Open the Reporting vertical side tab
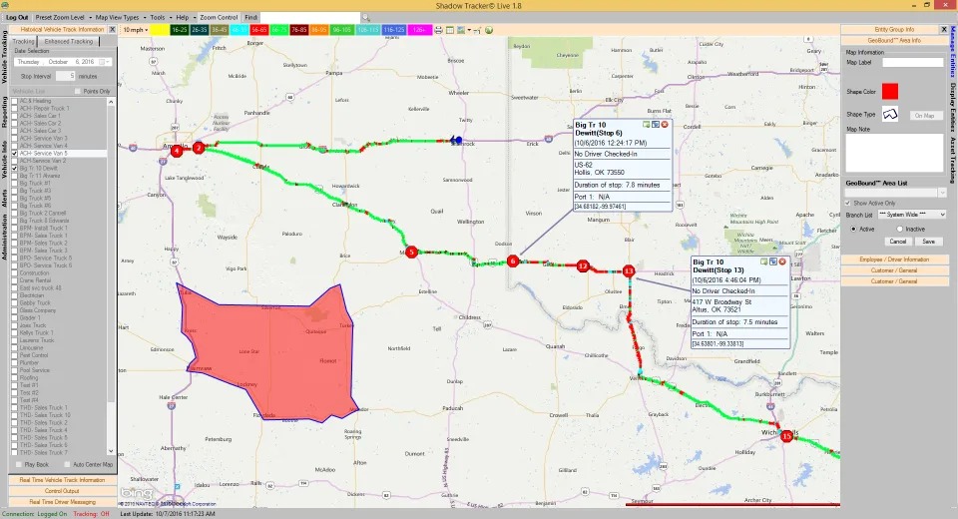This screenshot has width=958, height=519. point(4,111)
